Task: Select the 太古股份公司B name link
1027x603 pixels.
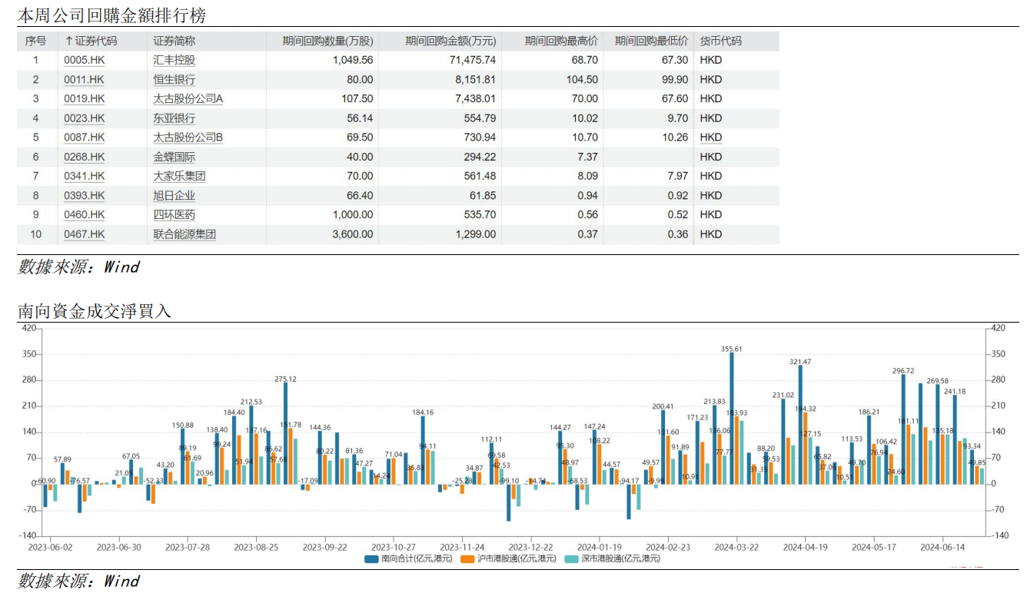Action: 188,137
